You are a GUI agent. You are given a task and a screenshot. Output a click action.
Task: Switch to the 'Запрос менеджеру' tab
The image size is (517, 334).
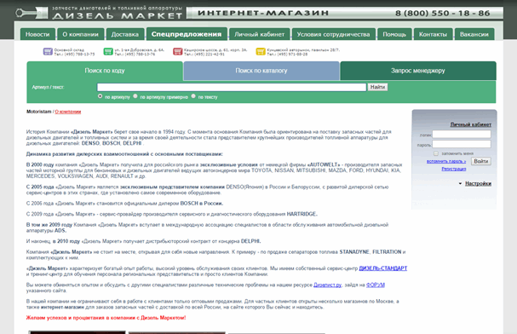(x=417, y=71)
